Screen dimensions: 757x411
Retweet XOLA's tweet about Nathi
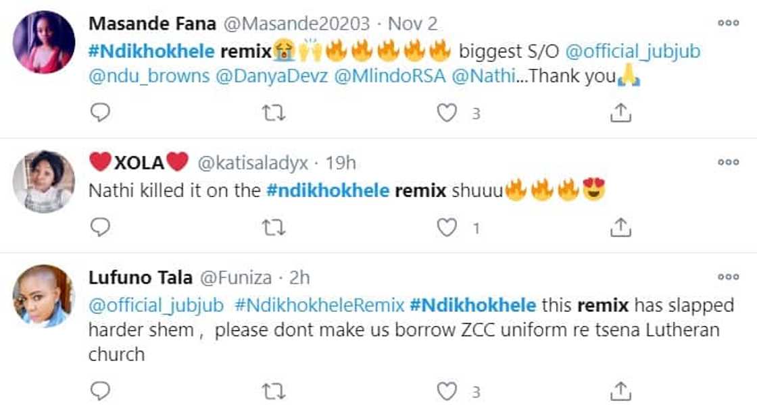273,228
